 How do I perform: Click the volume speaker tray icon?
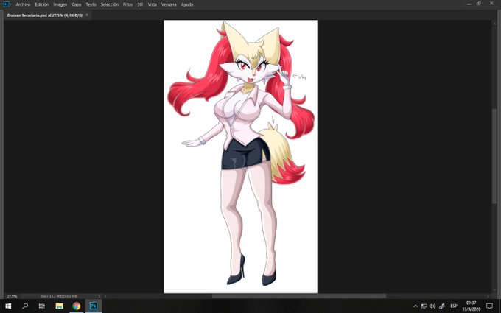pyautogui.click(x=432, y=306)
